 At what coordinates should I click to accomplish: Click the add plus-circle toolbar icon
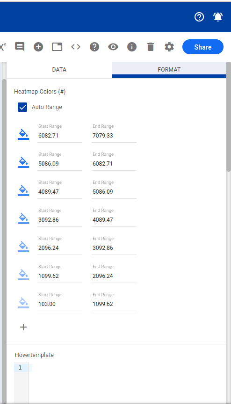[x=38, y=47]
